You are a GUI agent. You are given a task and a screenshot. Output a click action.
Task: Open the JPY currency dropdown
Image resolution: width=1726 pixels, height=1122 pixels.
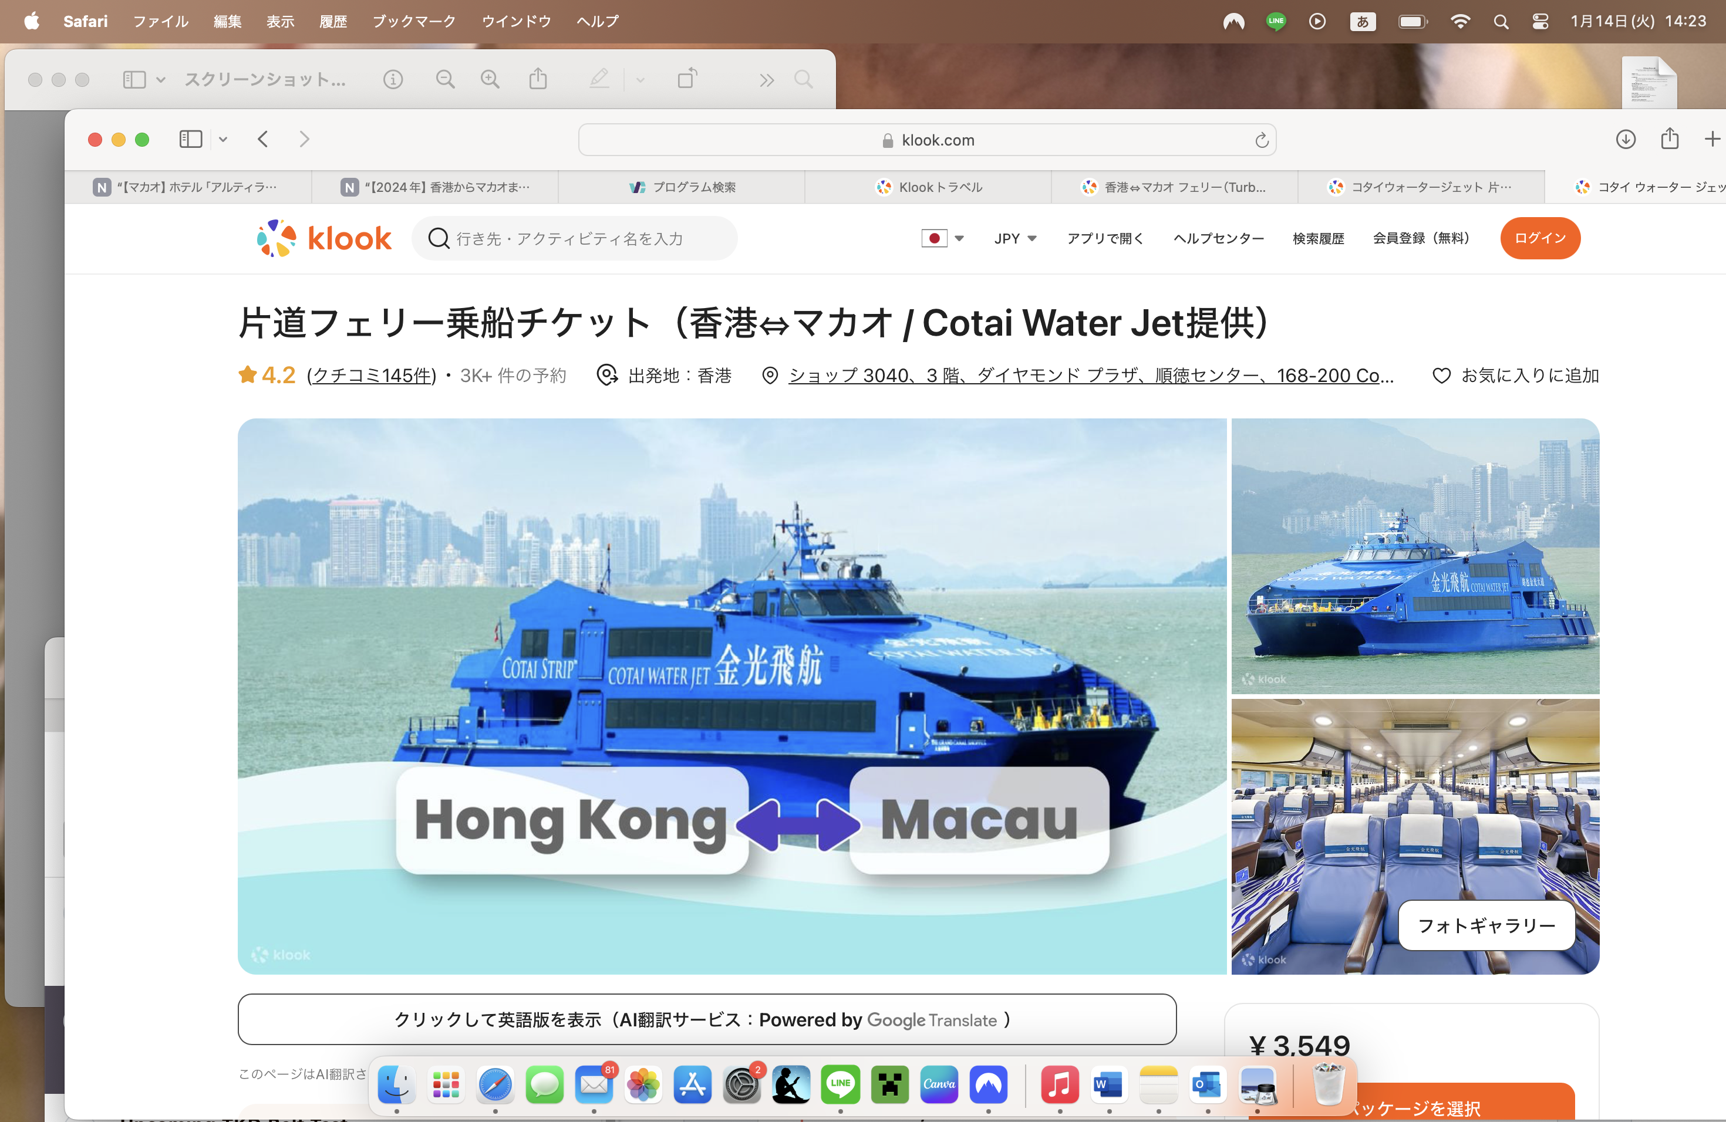[1015, 238]
